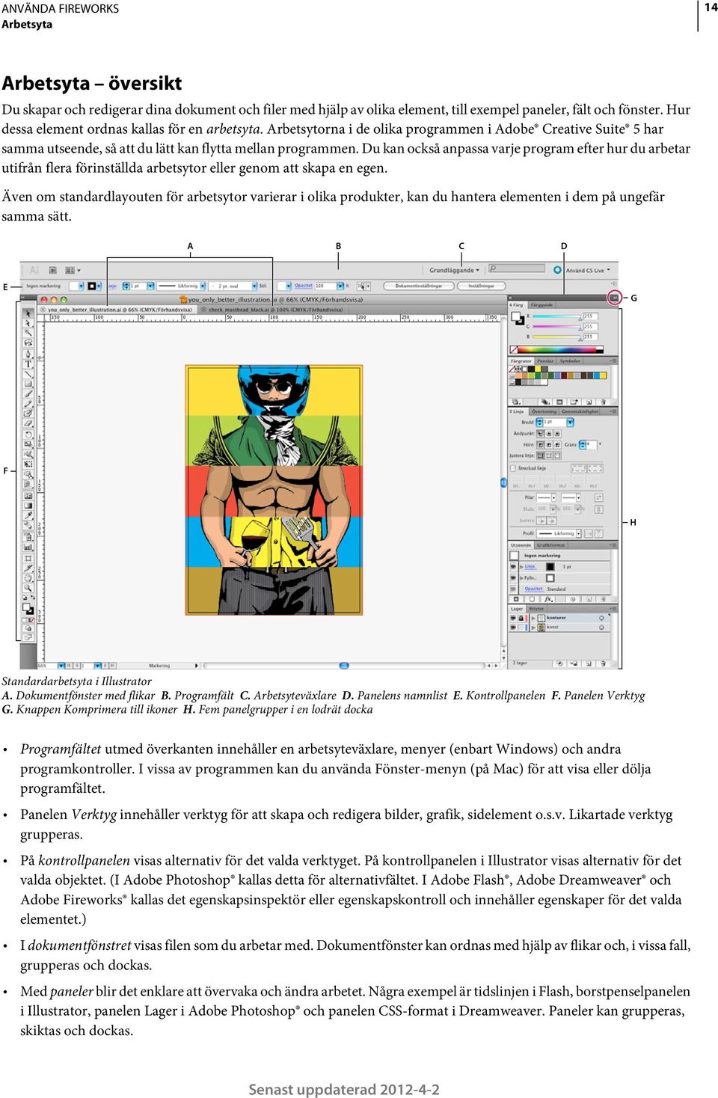
Task: Open Likformig profile dropdown in control panel
Action: pos(203,286)
